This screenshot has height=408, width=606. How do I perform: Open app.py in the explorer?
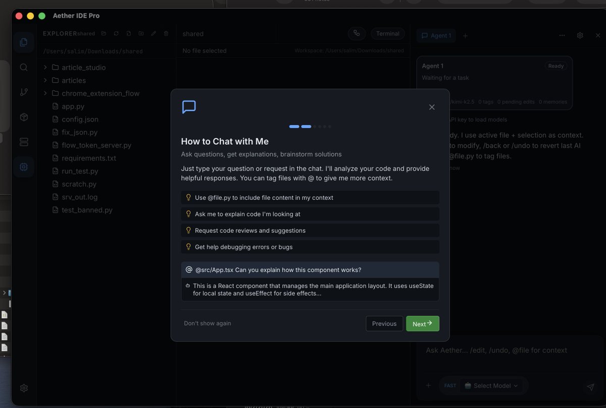pos(73,106)
